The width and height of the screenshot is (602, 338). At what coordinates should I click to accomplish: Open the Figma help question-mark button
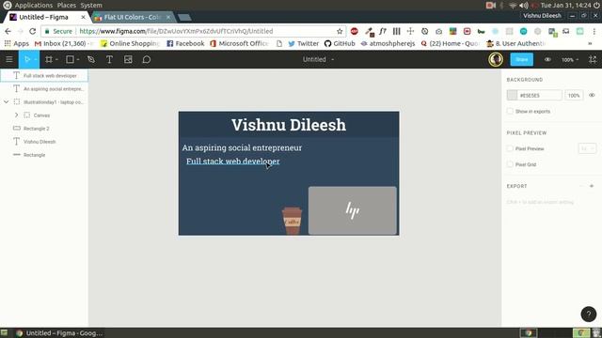click(x=589, y=314)
